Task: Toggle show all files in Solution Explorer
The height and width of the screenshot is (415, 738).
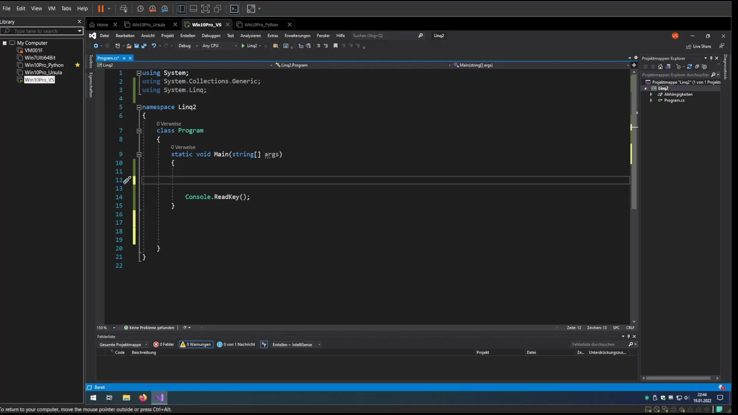Action: (704, 67)
